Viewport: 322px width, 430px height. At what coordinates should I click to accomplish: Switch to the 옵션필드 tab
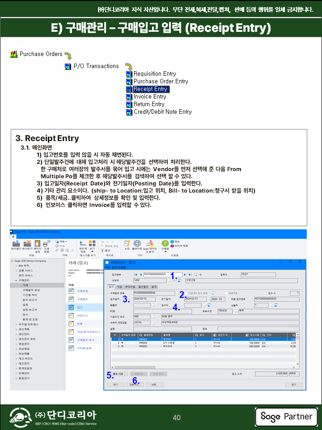143,287
